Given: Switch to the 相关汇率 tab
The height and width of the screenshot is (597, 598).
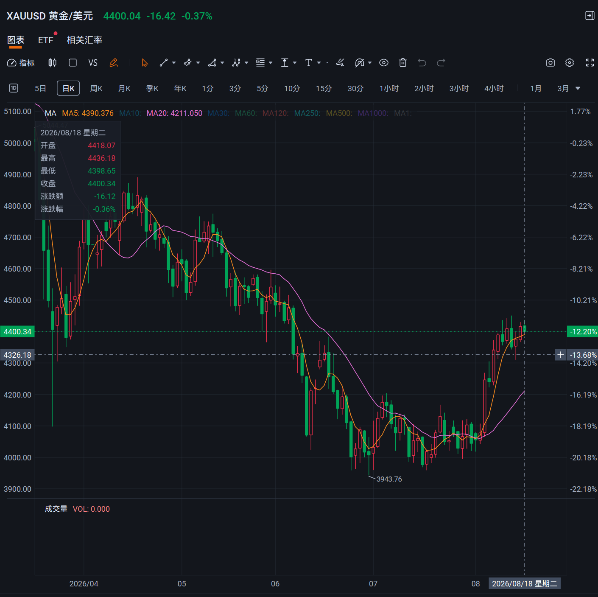Looking at the screenshot, I should (84, 40).
